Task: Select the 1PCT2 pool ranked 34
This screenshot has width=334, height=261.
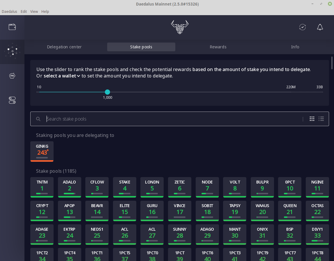Action: 42,255
